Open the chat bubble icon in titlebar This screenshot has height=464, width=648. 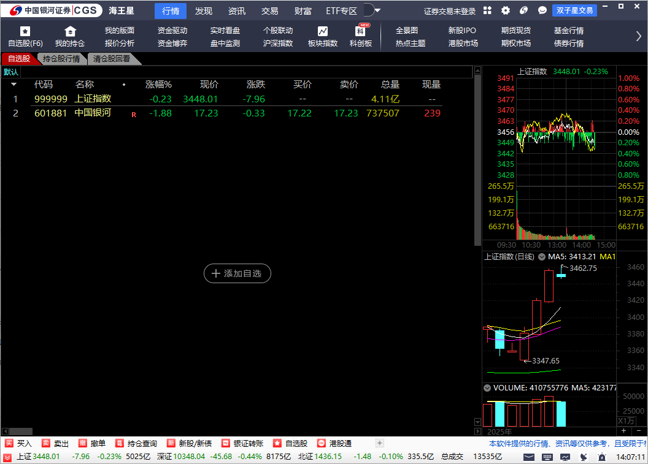[542, 10]
